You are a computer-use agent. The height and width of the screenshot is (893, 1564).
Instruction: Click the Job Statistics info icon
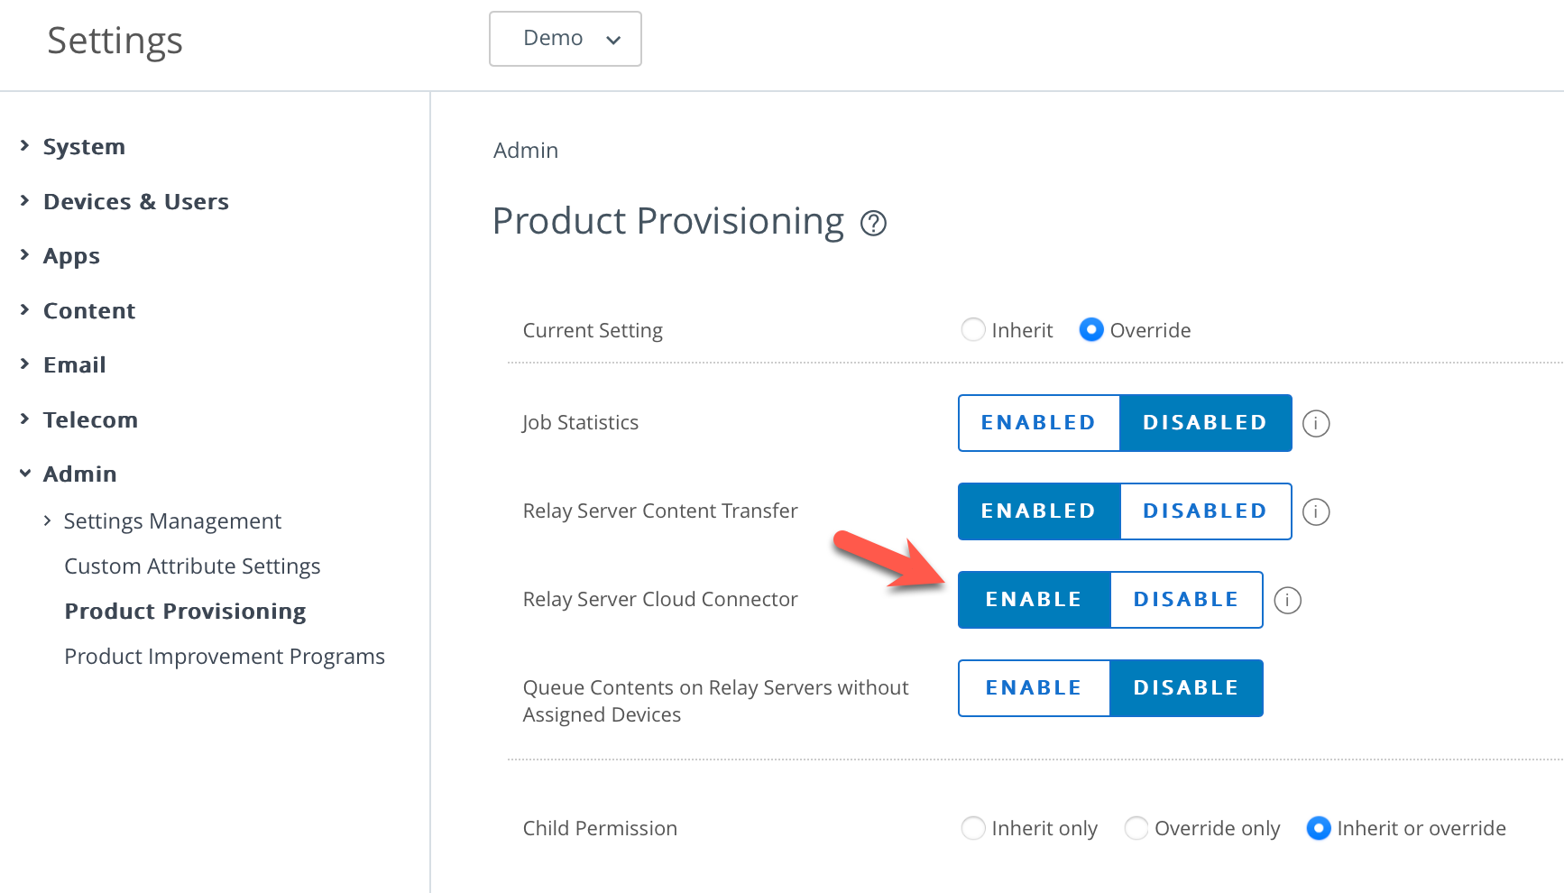coord(1316,423)
